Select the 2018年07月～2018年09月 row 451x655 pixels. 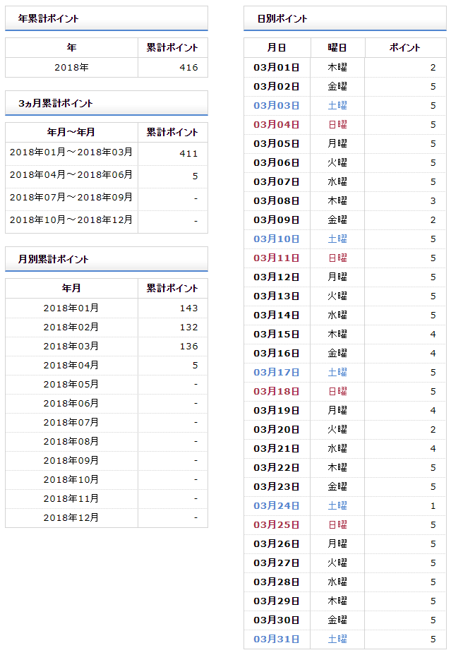point(107,199)
